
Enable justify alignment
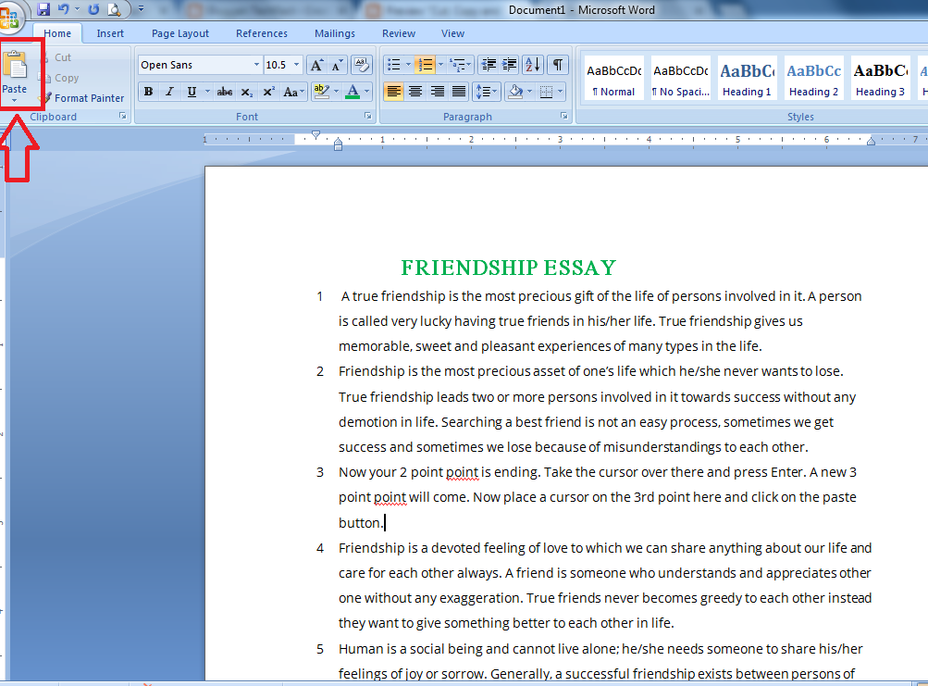(x=458, y=92)
